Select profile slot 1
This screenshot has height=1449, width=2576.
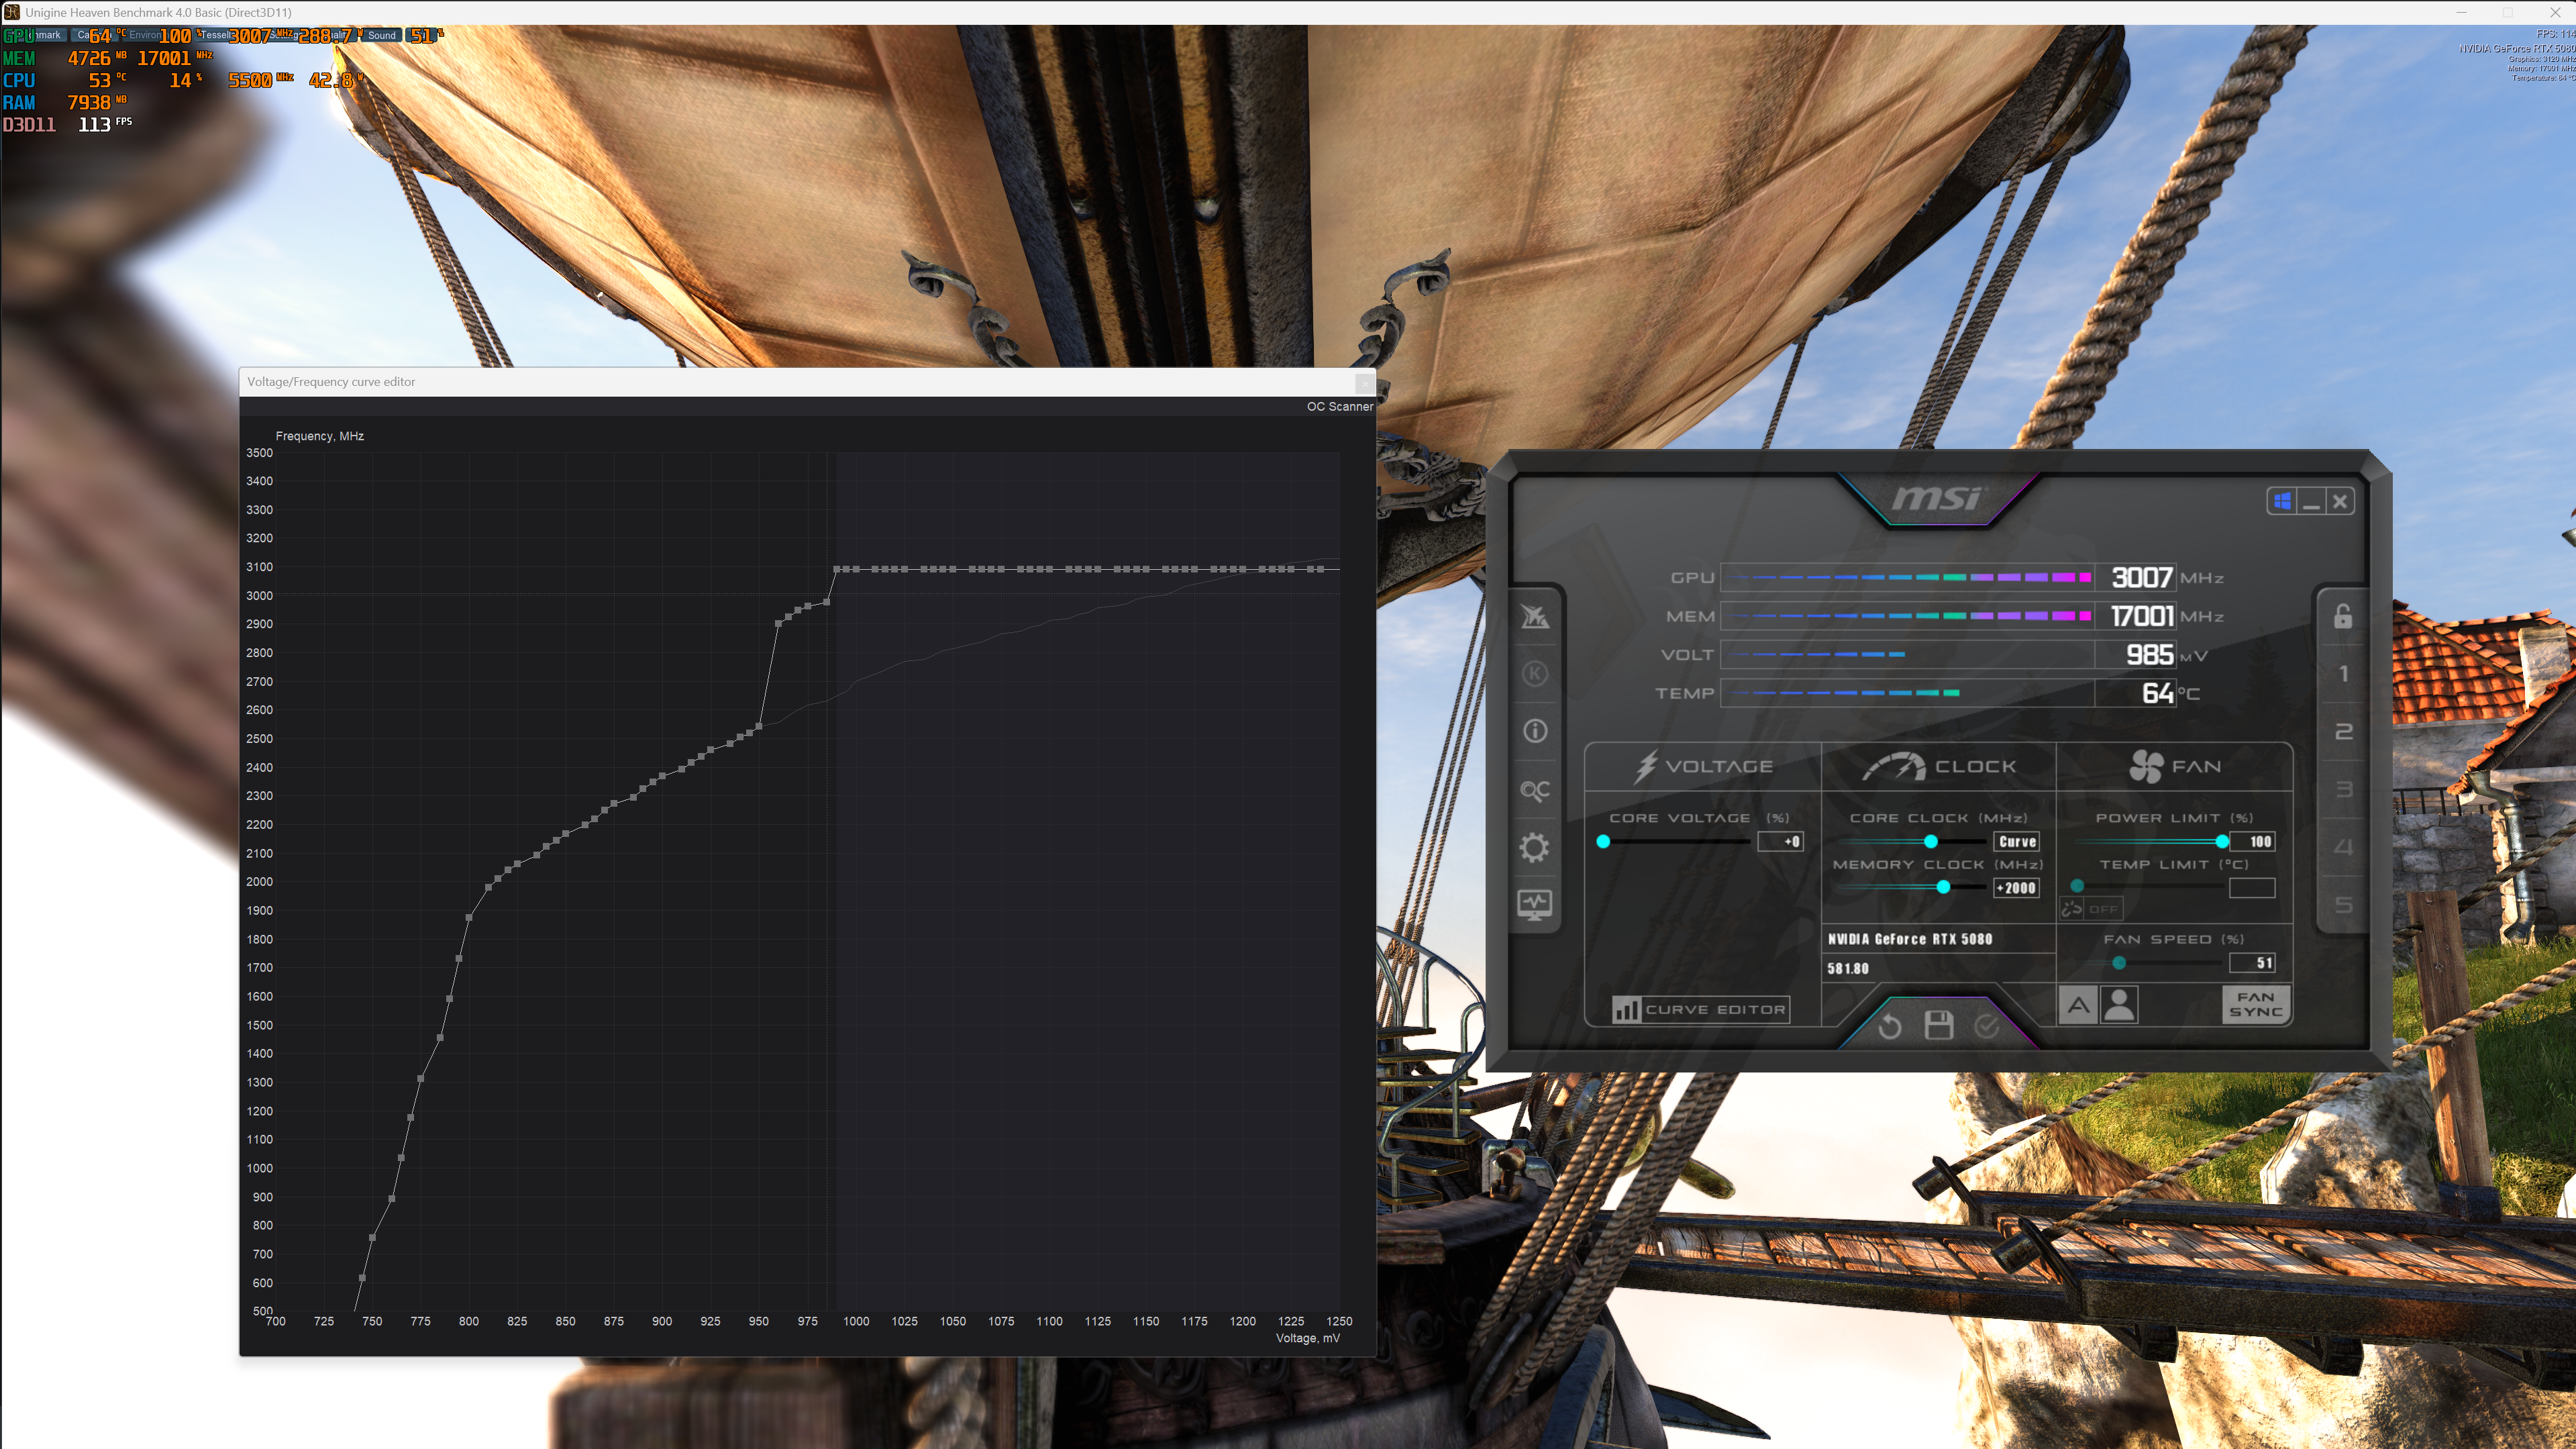[x=2343, y=674]
